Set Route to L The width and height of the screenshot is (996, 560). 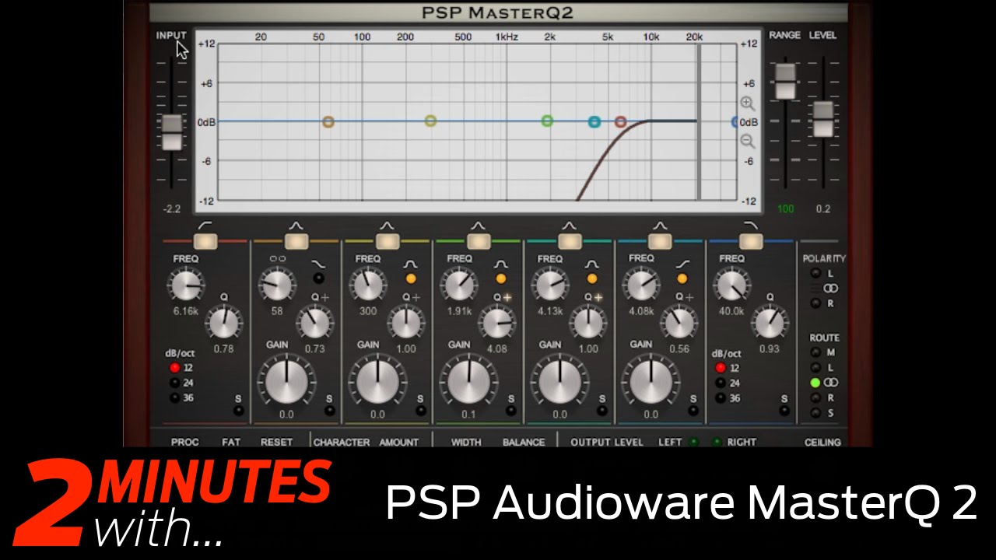815,367
